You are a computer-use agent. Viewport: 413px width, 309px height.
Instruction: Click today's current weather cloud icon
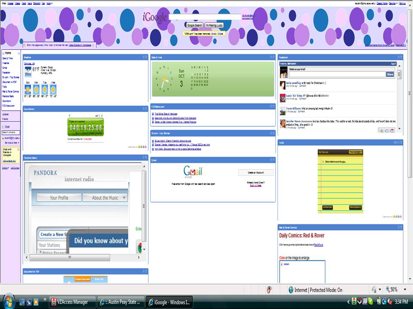tap(28, 72)
